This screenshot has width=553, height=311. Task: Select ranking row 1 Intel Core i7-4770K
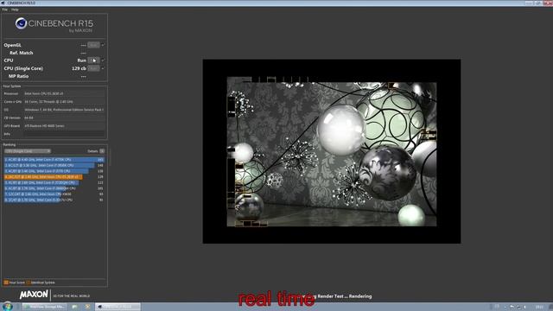coord(54,160)
